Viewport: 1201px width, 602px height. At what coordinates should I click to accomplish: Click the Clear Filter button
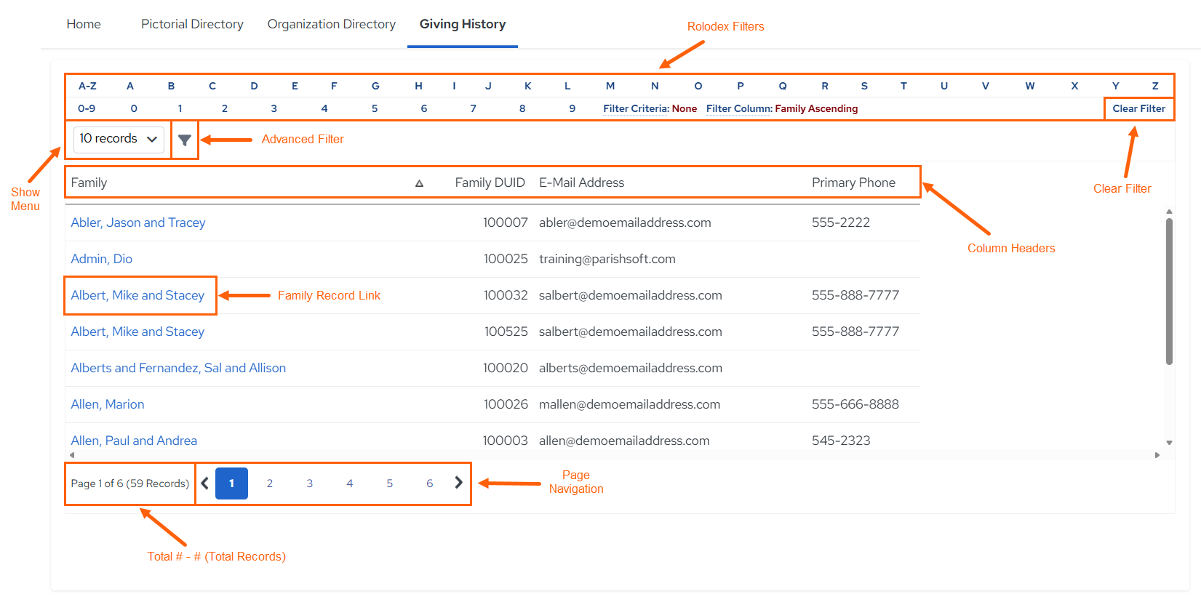click(x=1138, y=108)
